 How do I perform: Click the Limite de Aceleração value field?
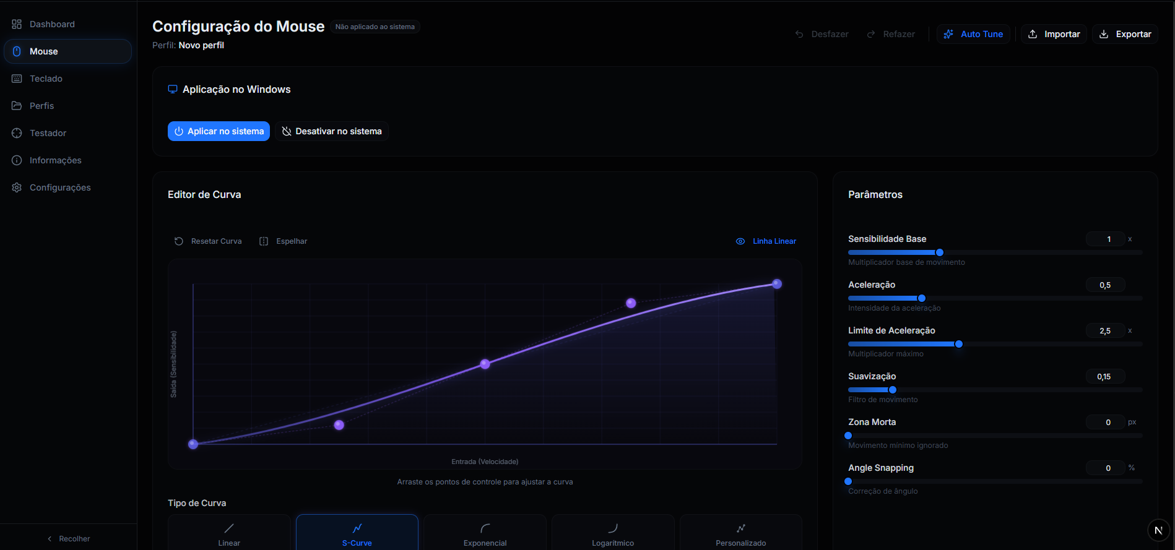click(1106, 331)
